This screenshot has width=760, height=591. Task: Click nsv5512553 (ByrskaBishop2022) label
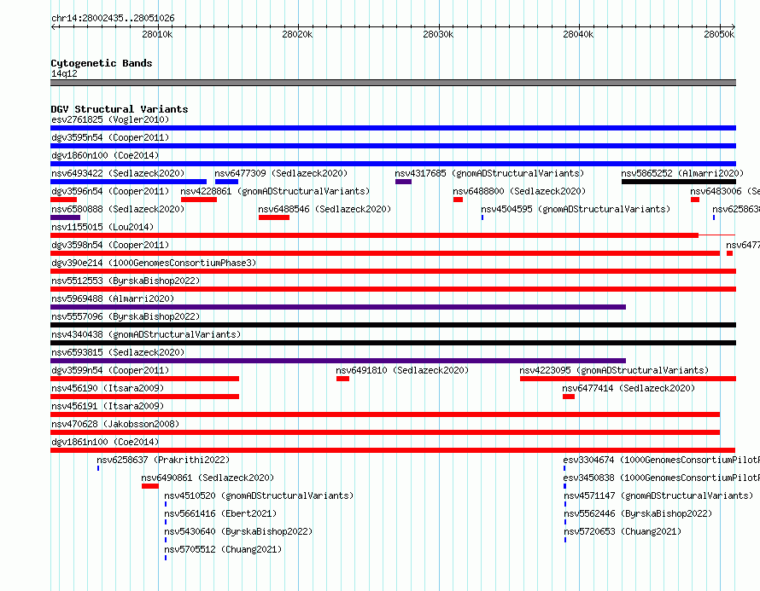126,281
